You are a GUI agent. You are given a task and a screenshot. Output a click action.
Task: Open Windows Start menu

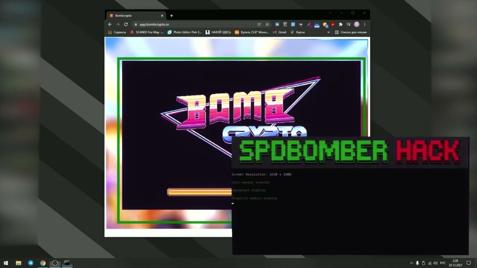click(6, 263)
